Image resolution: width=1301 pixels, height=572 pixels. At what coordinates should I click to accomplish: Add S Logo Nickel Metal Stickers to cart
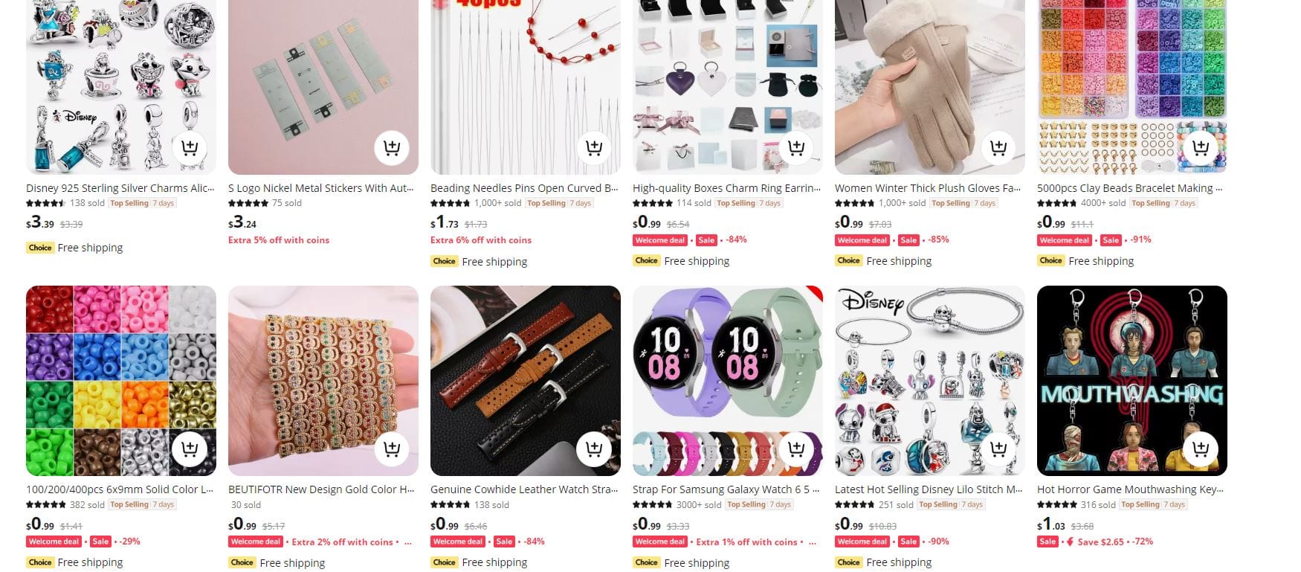click(x=392, y=147)
